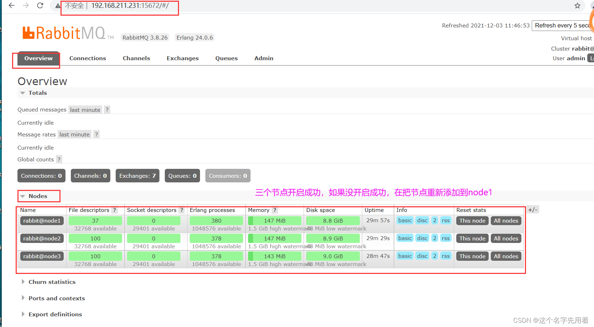
Task: Click rabbit@node1 disk space 8.8 GiB bar
Action: coord(333,221)
